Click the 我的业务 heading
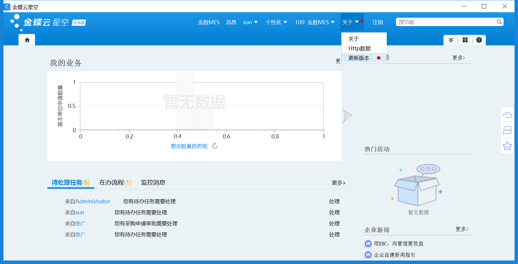The height and width of the screenshot is (264, 518). tap(66, 63)
